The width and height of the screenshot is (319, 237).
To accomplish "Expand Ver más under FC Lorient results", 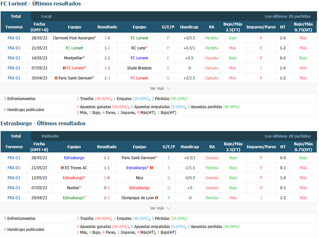I will [160, 88].
